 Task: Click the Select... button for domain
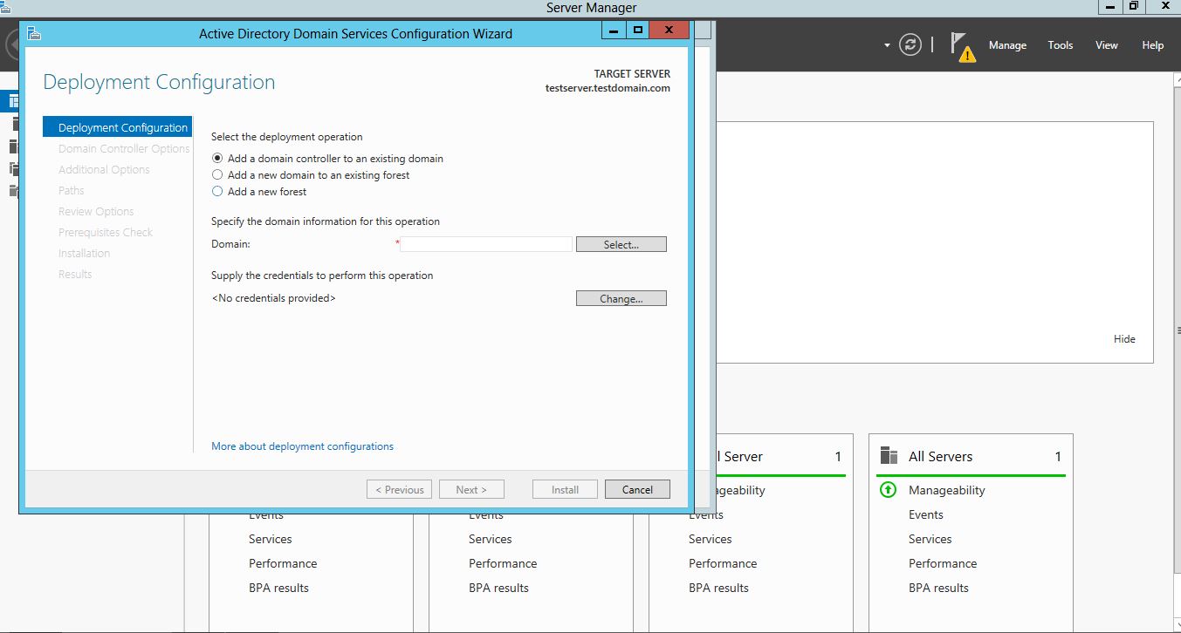click(x=621, y=245)
